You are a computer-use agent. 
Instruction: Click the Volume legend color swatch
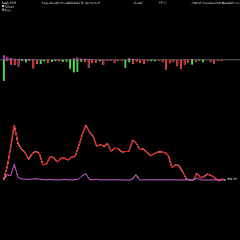coord(3,6)
